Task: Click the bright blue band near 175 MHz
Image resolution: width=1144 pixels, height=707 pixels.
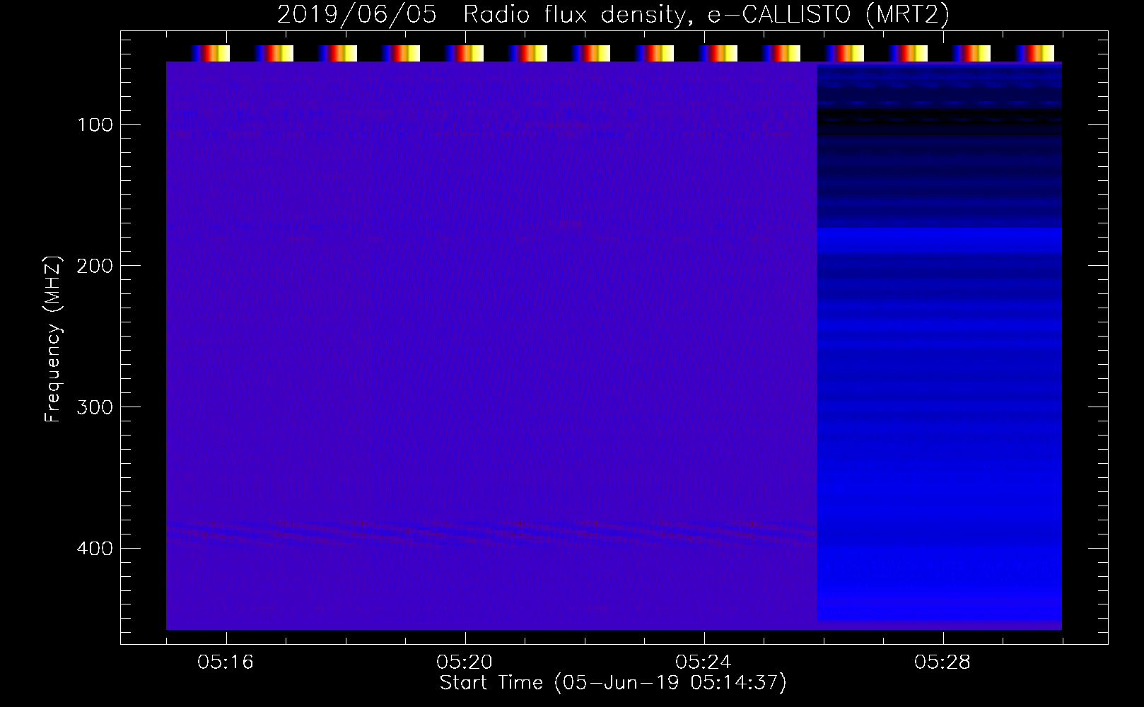Action: (x=939, y=239)
